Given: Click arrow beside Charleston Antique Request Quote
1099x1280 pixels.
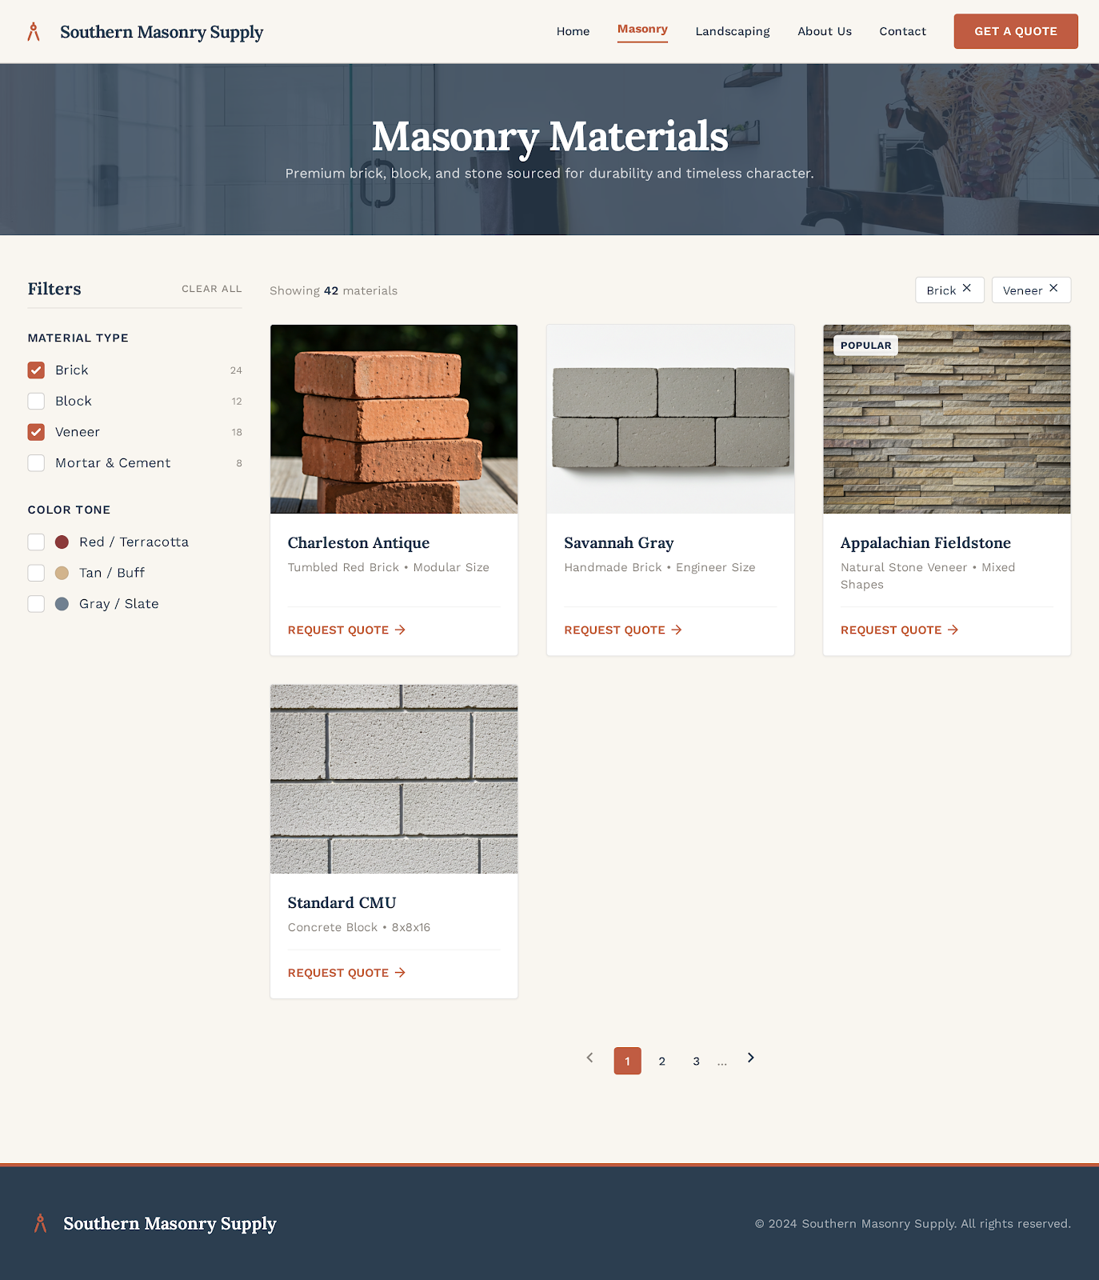Looking at the screenshot, I should (x=400, y=630).
